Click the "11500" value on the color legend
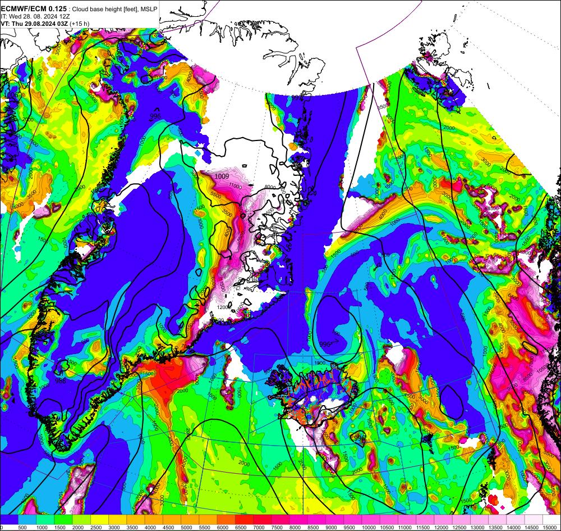Image resolution: width=561 pixels, height=531 pixels. (x=423, y=528)
